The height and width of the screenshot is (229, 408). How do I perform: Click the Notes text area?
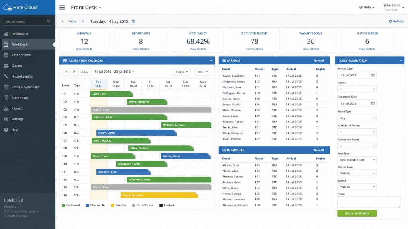pyautogui.click(x=369, y=202)
